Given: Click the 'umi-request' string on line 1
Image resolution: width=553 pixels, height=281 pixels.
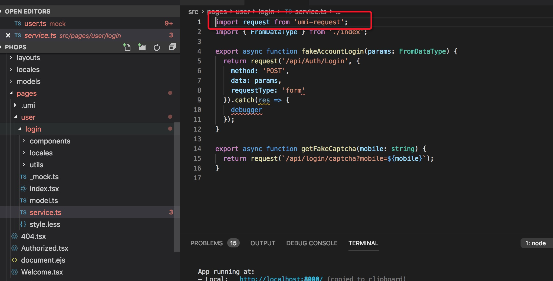Looking at the screenshot, I should pyautogui.click(x=319, y=22).
